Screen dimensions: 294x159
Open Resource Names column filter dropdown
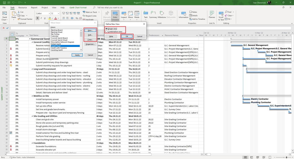[x=197, y=36]
